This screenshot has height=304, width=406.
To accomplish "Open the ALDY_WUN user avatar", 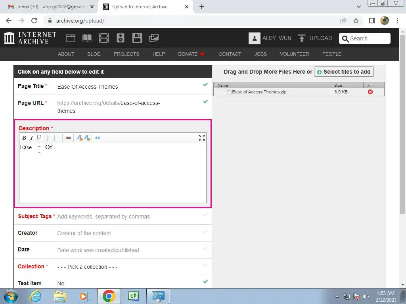I will tap(254, 38).
